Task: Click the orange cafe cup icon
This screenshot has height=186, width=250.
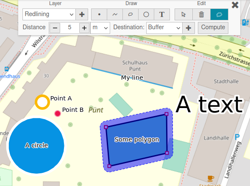Action: point(211,178)
